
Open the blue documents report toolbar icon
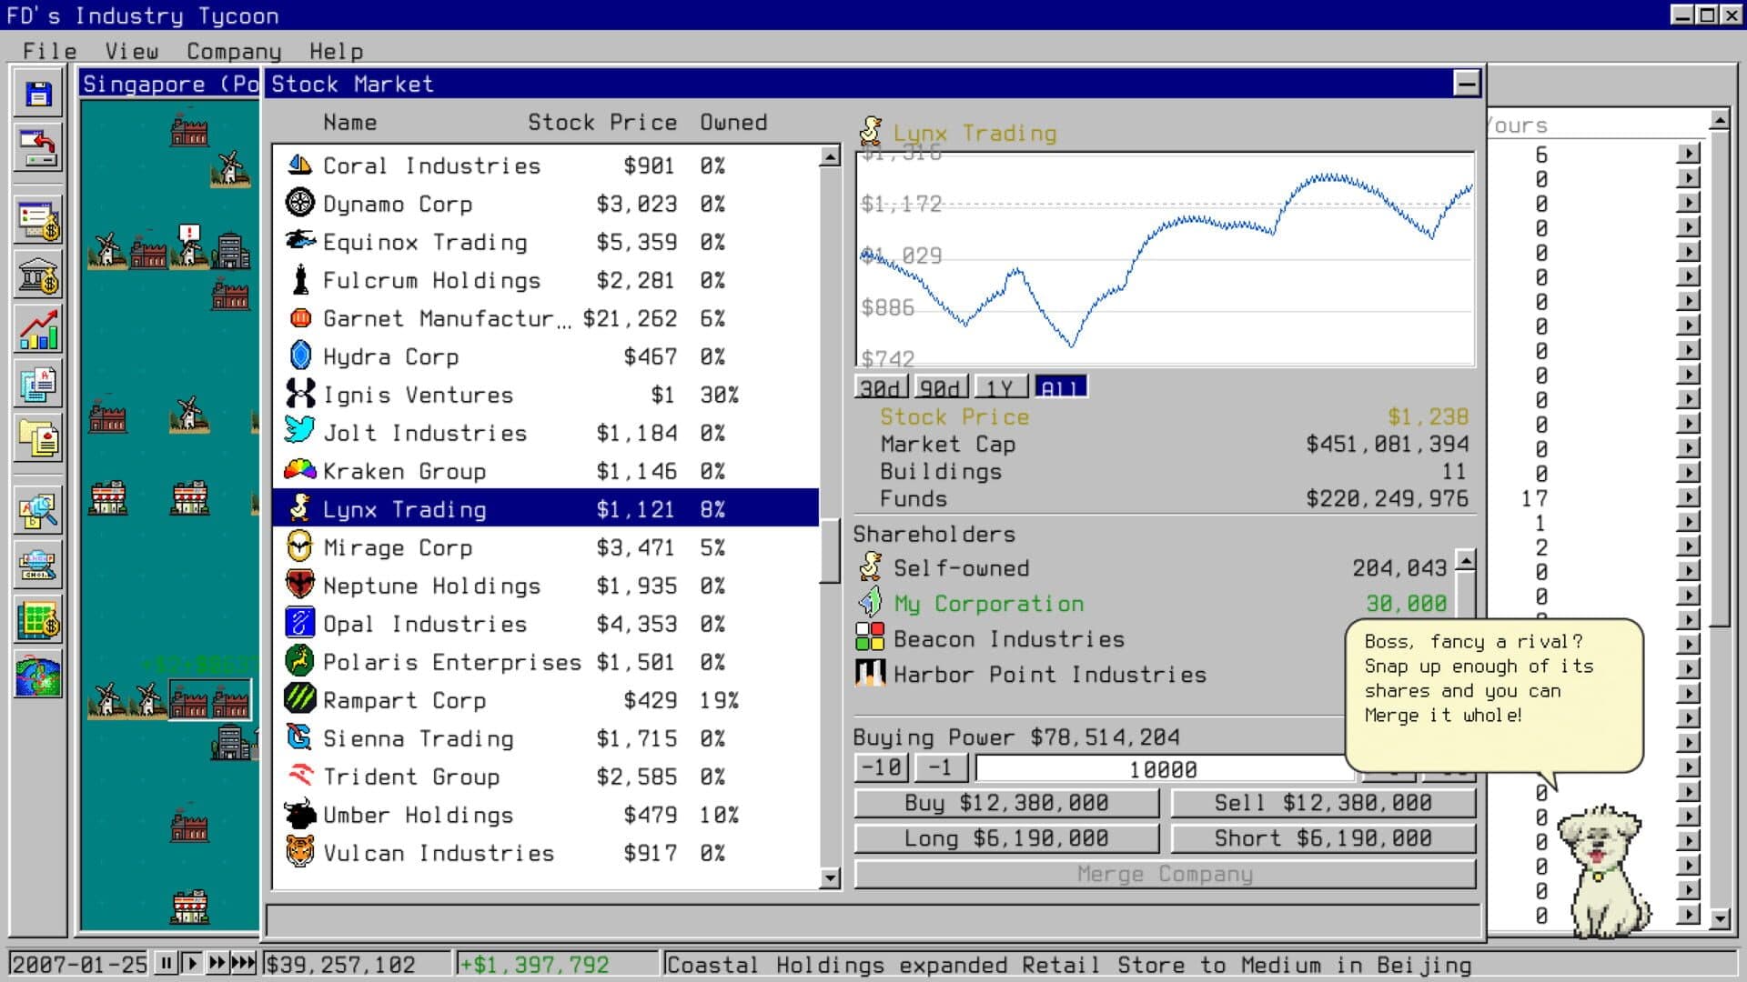click(38, 385)
